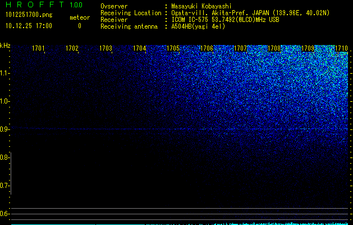Click time marker 1706
Image resolution: width=353 pixels, height=225 pixels.
(x=207, y=48)
